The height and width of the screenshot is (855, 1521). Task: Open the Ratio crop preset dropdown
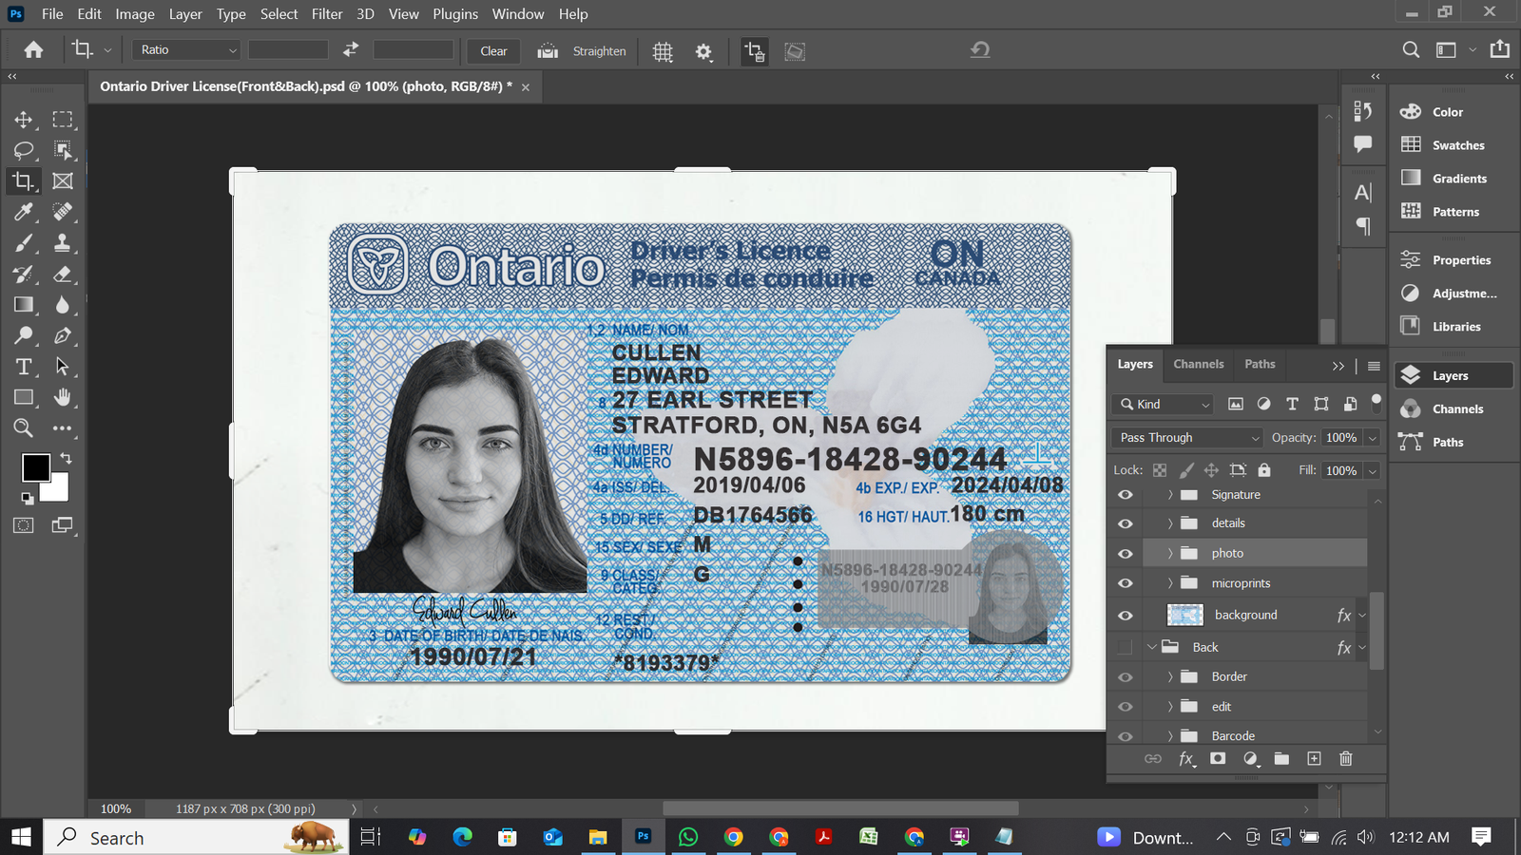click(x=186, y=50)
